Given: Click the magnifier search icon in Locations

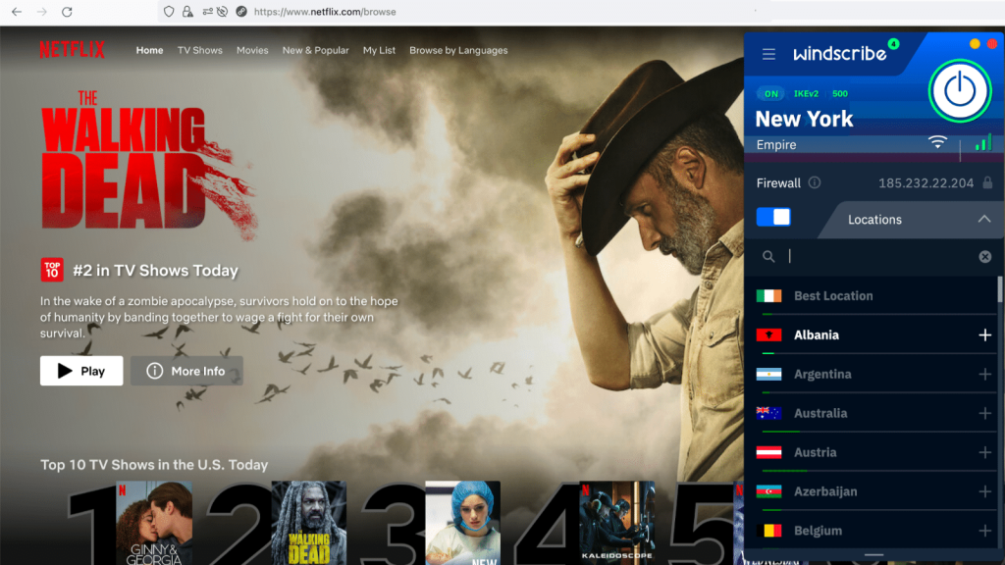Looking at the screenshot, I should point(768,257).
